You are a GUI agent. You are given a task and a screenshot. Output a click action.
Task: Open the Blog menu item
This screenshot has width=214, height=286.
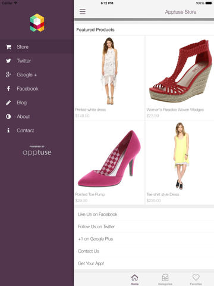click(37, 102)
